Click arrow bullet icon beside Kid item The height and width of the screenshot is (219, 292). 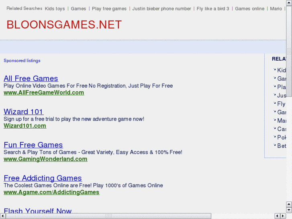(274, 70)
